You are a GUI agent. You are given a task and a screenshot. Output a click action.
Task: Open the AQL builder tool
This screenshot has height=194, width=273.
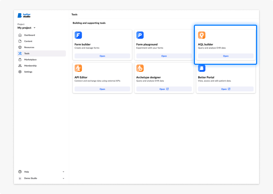pyautogui.click(x=226, y=56)
